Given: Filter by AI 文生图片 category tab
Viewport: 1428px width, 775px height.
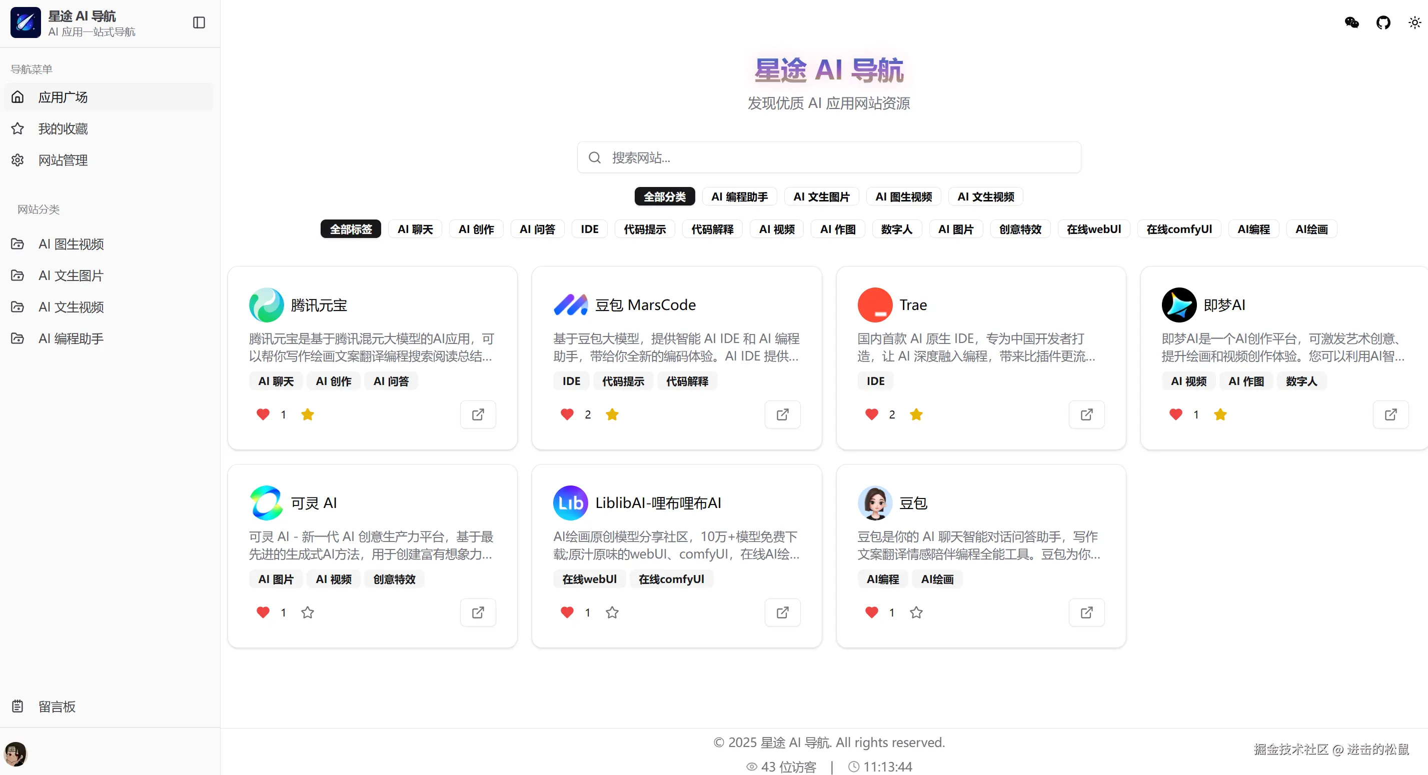Looking at the screenshot, I should 821,196.
